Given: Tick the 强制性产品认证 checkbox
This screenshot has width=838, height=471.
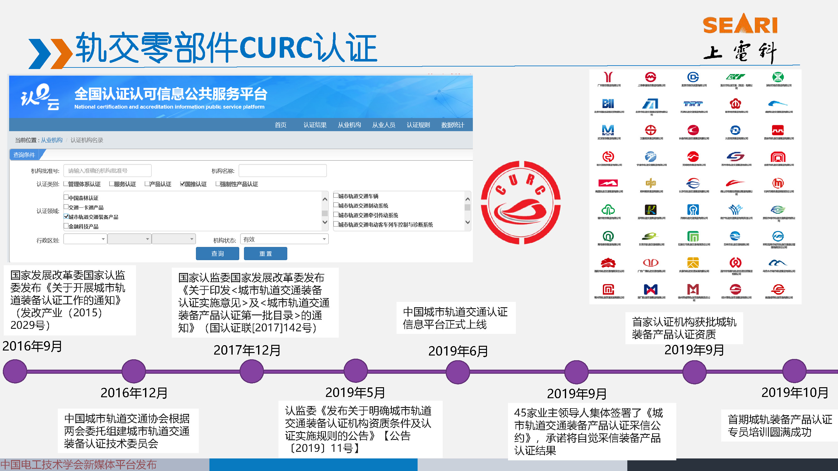Looking at the screenshot, I should 218,184.
